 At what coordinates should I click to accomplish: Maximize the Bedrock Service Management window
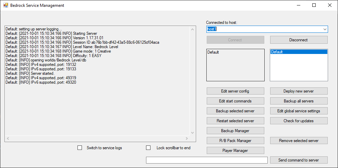click(x=314, y=5)
